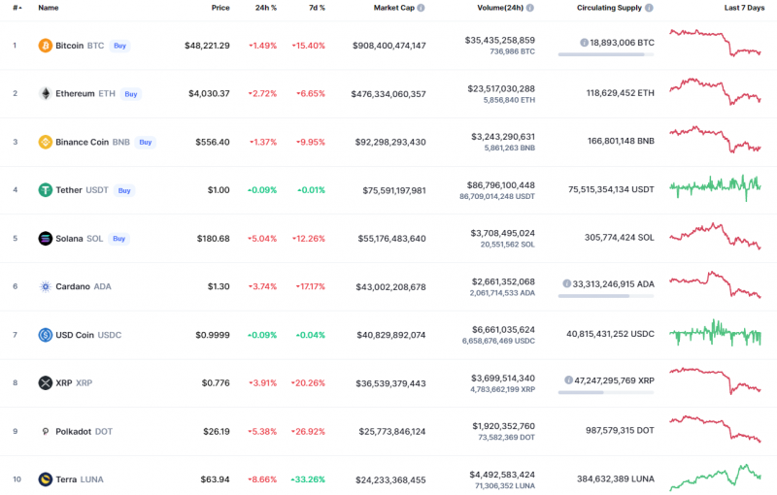Buy Solana with Buy button
The width and height of the screenshot is (777, 495).
118,239
